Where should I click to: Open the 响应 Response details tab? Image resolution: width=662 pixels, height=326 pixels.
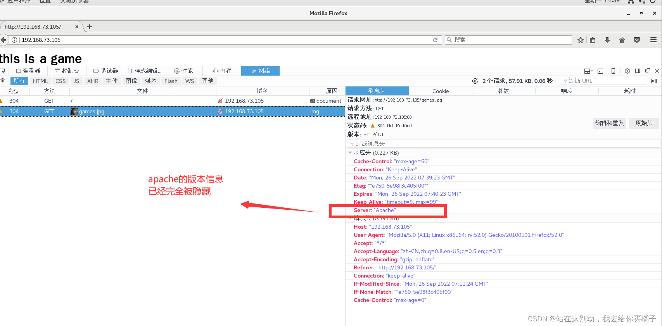(x=567, y=91)
